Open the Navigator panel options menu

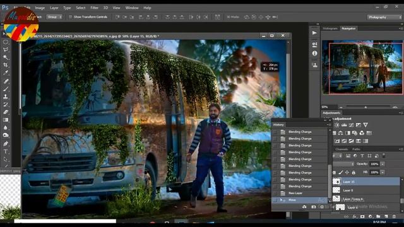(401, 28)
